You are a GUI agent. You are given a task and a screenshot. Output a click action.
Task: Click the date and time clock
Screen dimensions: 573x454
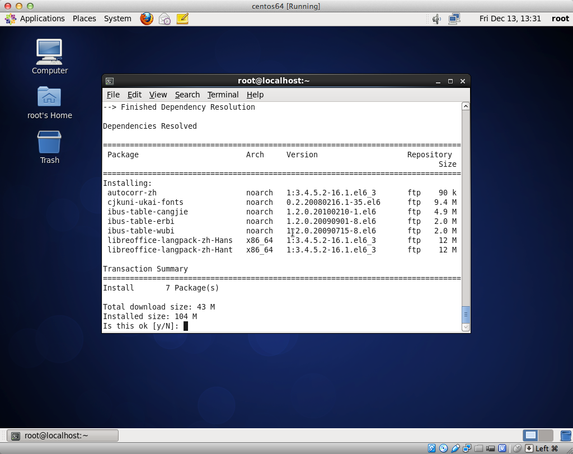[510, 18]
